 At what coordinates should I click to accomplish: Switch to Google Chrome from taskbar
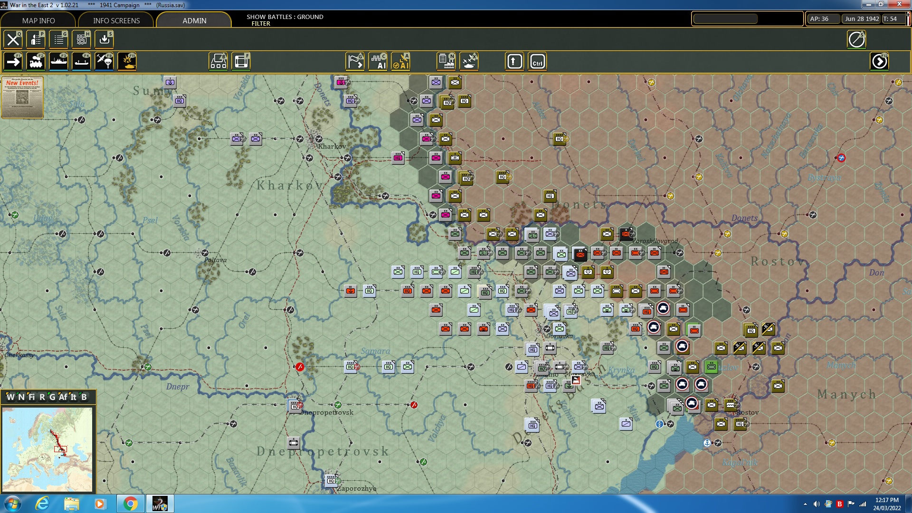click(130, 503)
